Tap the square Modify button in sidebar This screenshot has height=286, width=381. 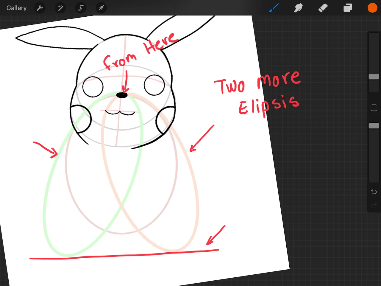click(374, 108)
